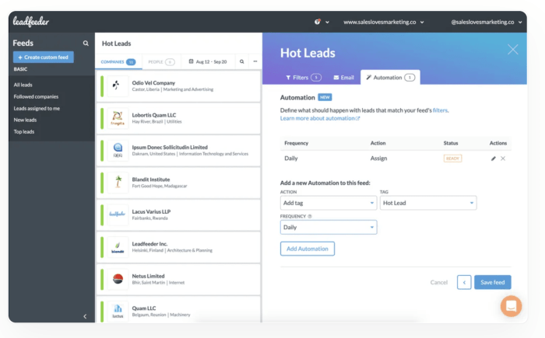Screen dimensions: 545x338
Task: Click the READY status badge
Action: pyautogui.click(x=452, y=159)
